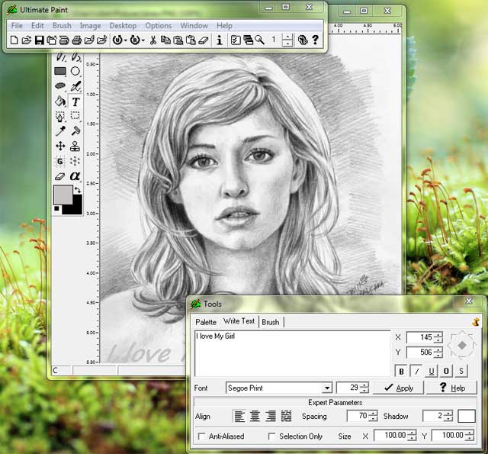Set text alignment to left
The height and width of the screenshot is (454, 488).
pyautogui.click(x=239, y=417)
